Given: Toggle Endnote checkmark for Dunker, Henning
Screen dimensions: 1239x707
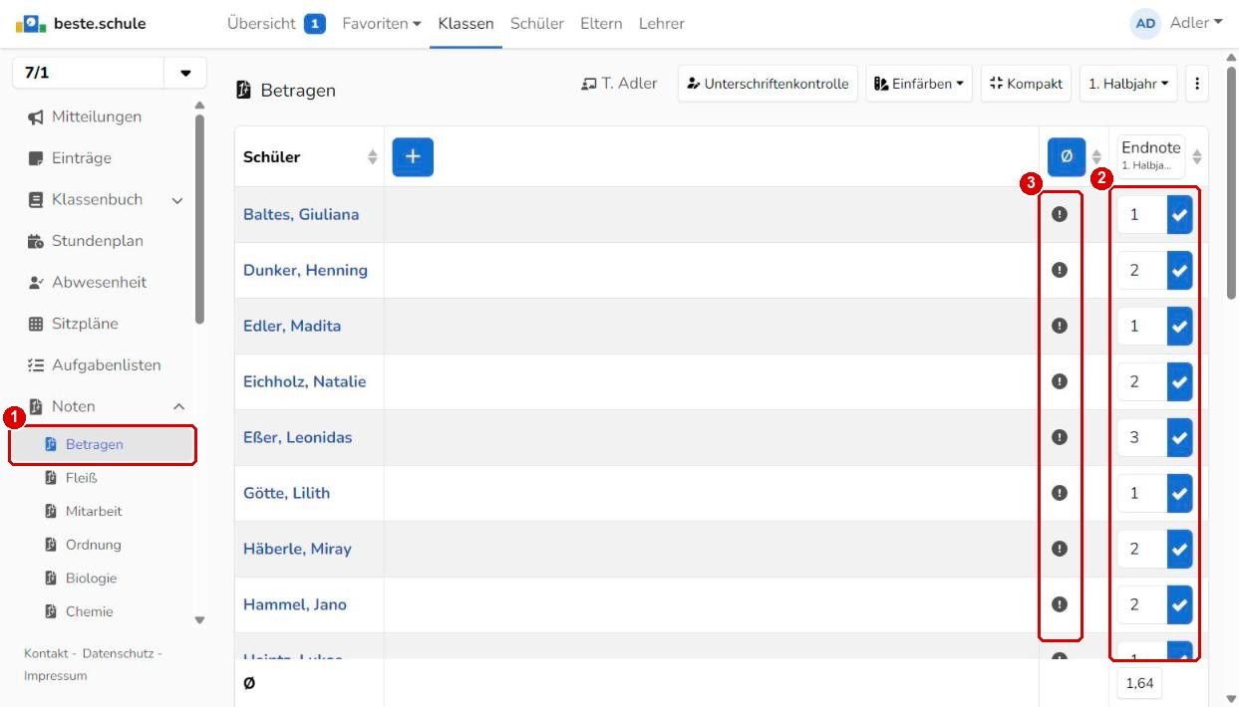Looking at the screenshot, I should point(1179,270).
